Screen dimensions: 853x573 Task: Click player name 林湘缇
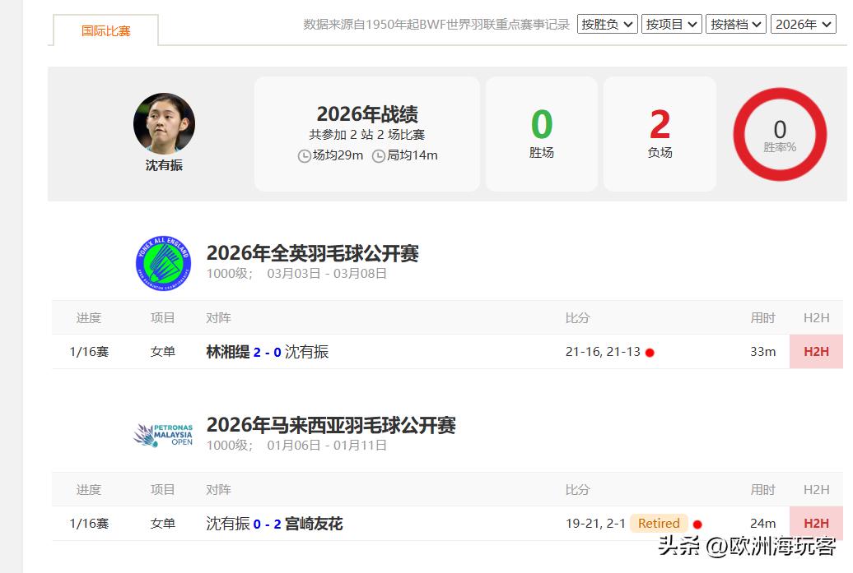point(228,352)
